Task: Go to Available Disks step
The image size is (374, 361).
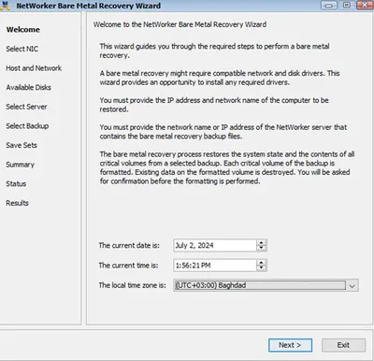Action: pos(28,88)
